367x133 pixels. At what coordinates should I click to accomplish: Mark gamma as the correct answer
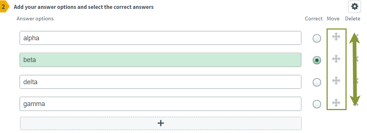click(x=317, y=104)
